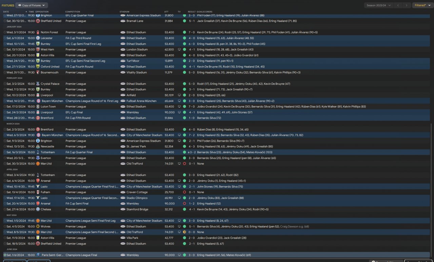Click the red loss indicator on the Fulham row
The height and width of the screenshot is (262, 434).
(x=184, y=192)
